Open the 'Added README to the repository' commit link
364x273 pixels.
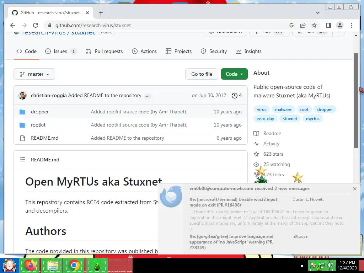(x=128, y=138)
